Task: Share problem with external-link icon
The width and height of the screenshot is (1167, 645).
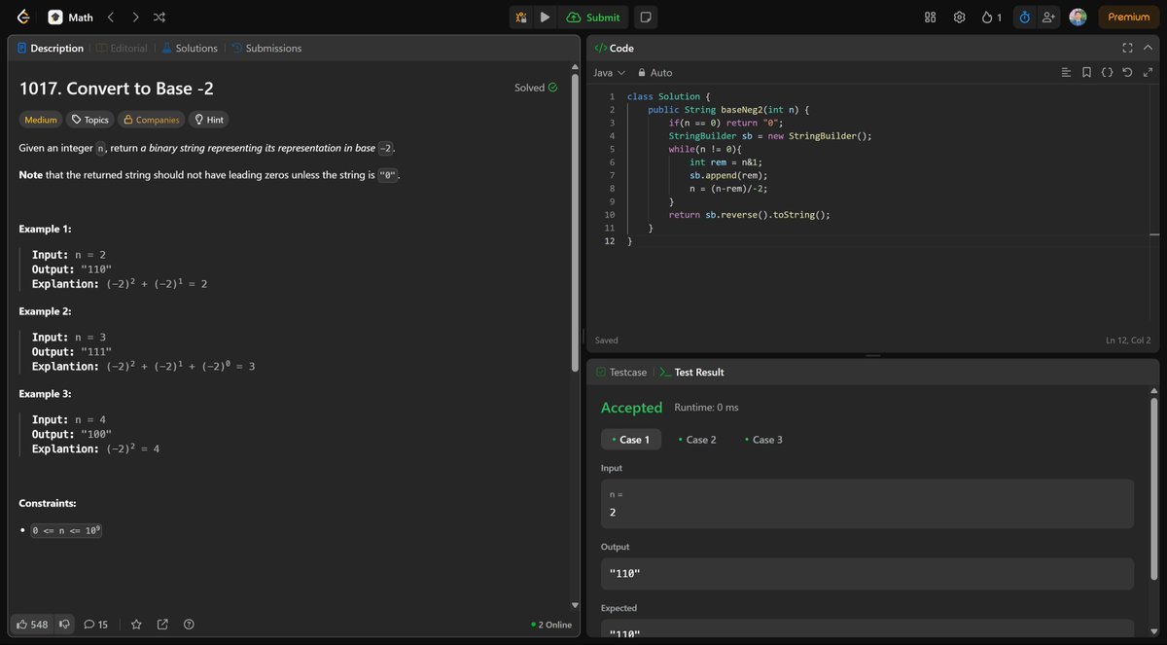Action: 162,624
